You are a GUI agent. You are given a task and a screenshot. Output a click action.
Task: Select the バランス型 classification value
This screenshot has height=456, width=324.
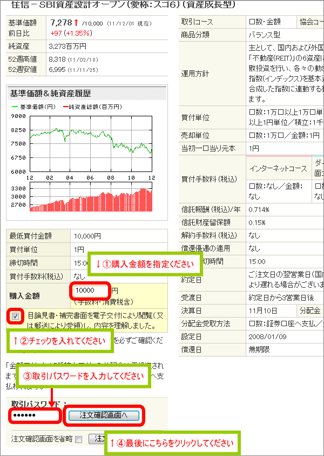[265, 35]
